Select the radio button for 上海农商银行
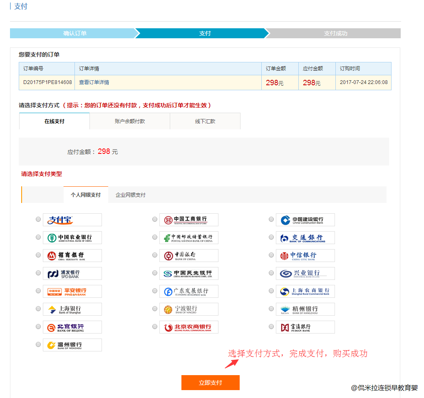Screen dimensions: 424x398 pyautogui.click(x=271, y=291)
